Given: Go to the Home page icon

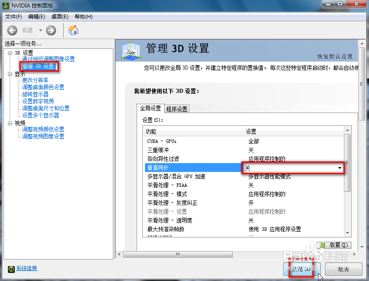Looking at the screenshot, I should pos(73,30).
